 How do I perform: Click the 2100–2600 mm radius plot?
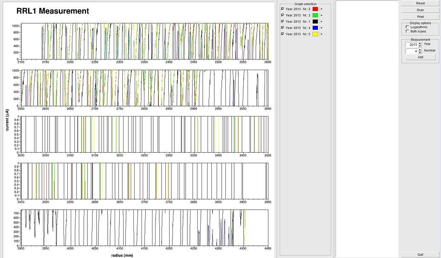144,41
